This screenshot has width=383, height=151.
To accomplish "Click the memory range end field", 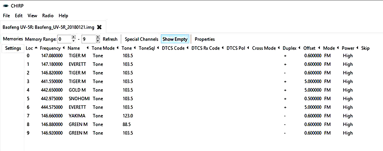I will 89,39.
